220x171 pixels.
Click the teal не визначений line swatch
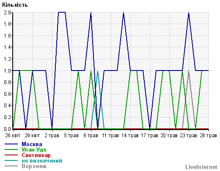[11, 160]
